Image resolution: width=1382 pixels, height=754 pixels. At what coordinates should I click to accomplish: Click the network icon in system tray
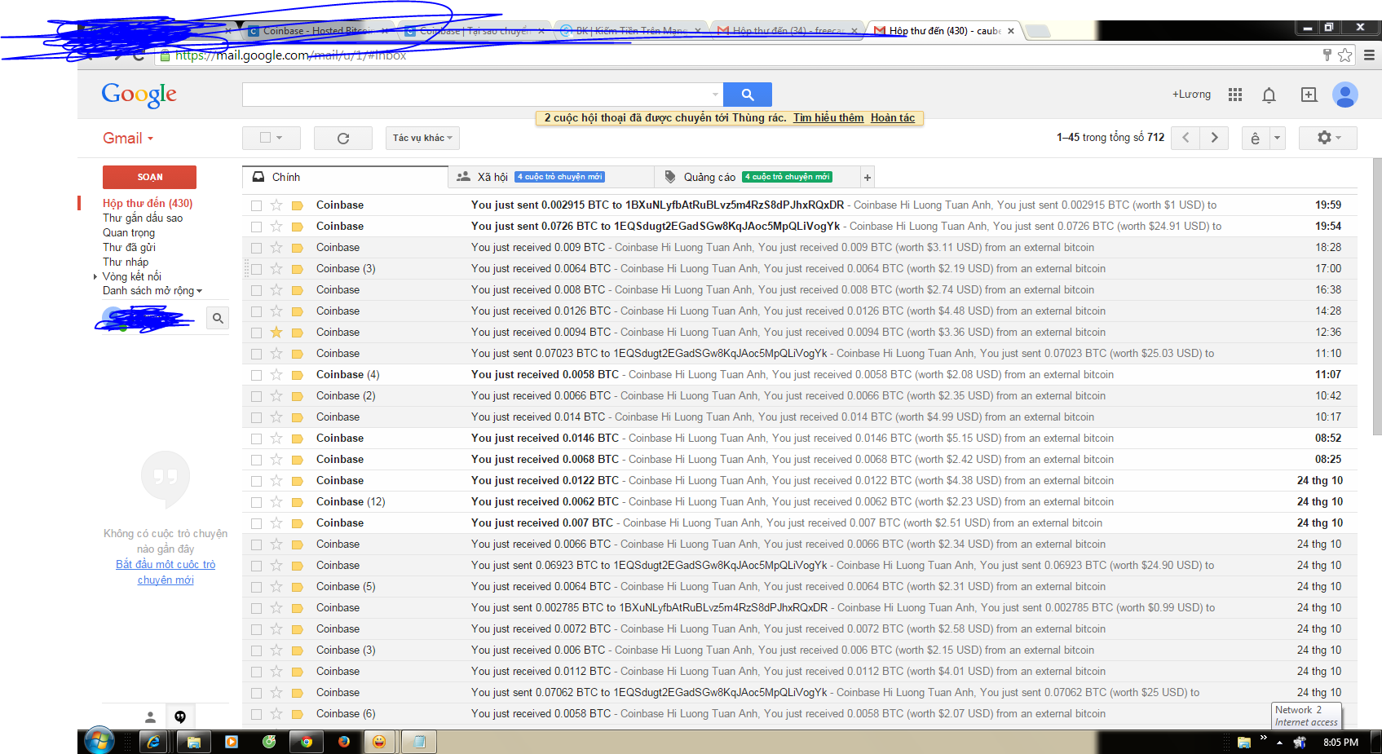1300,743
